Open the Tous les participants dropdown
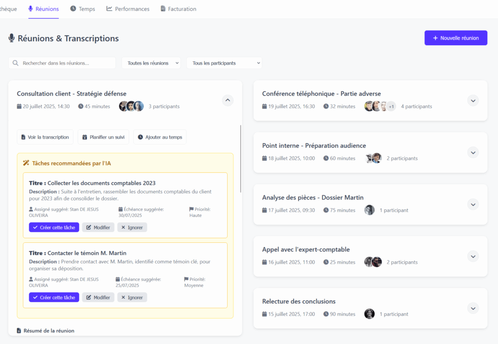Viewport: 498px width, 344px height. pos(224,63)
